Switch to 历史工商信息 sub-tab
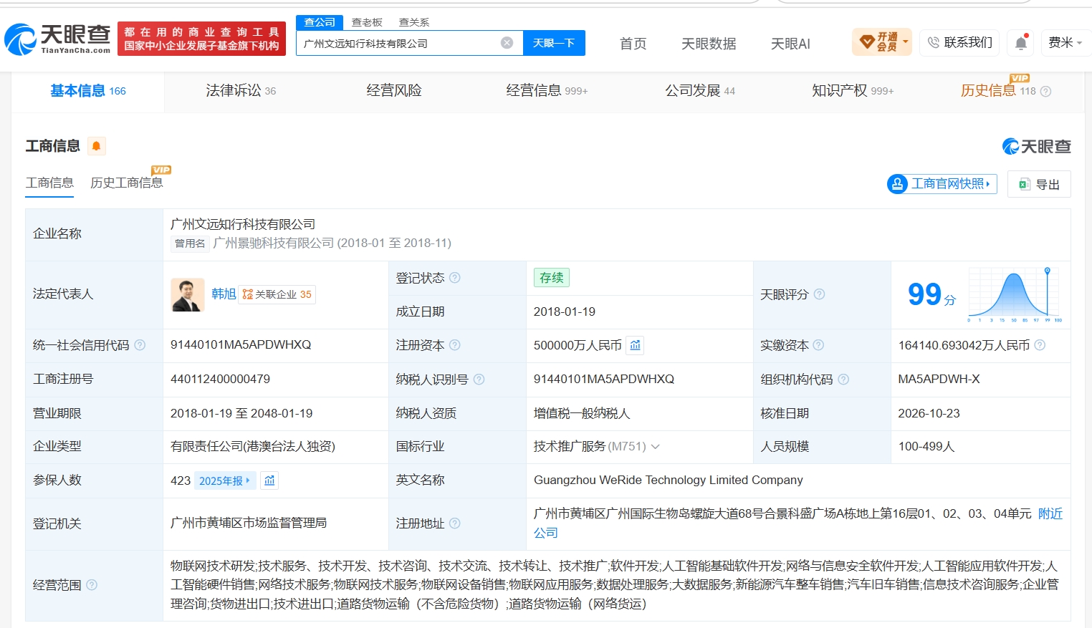 coord(127,183)
